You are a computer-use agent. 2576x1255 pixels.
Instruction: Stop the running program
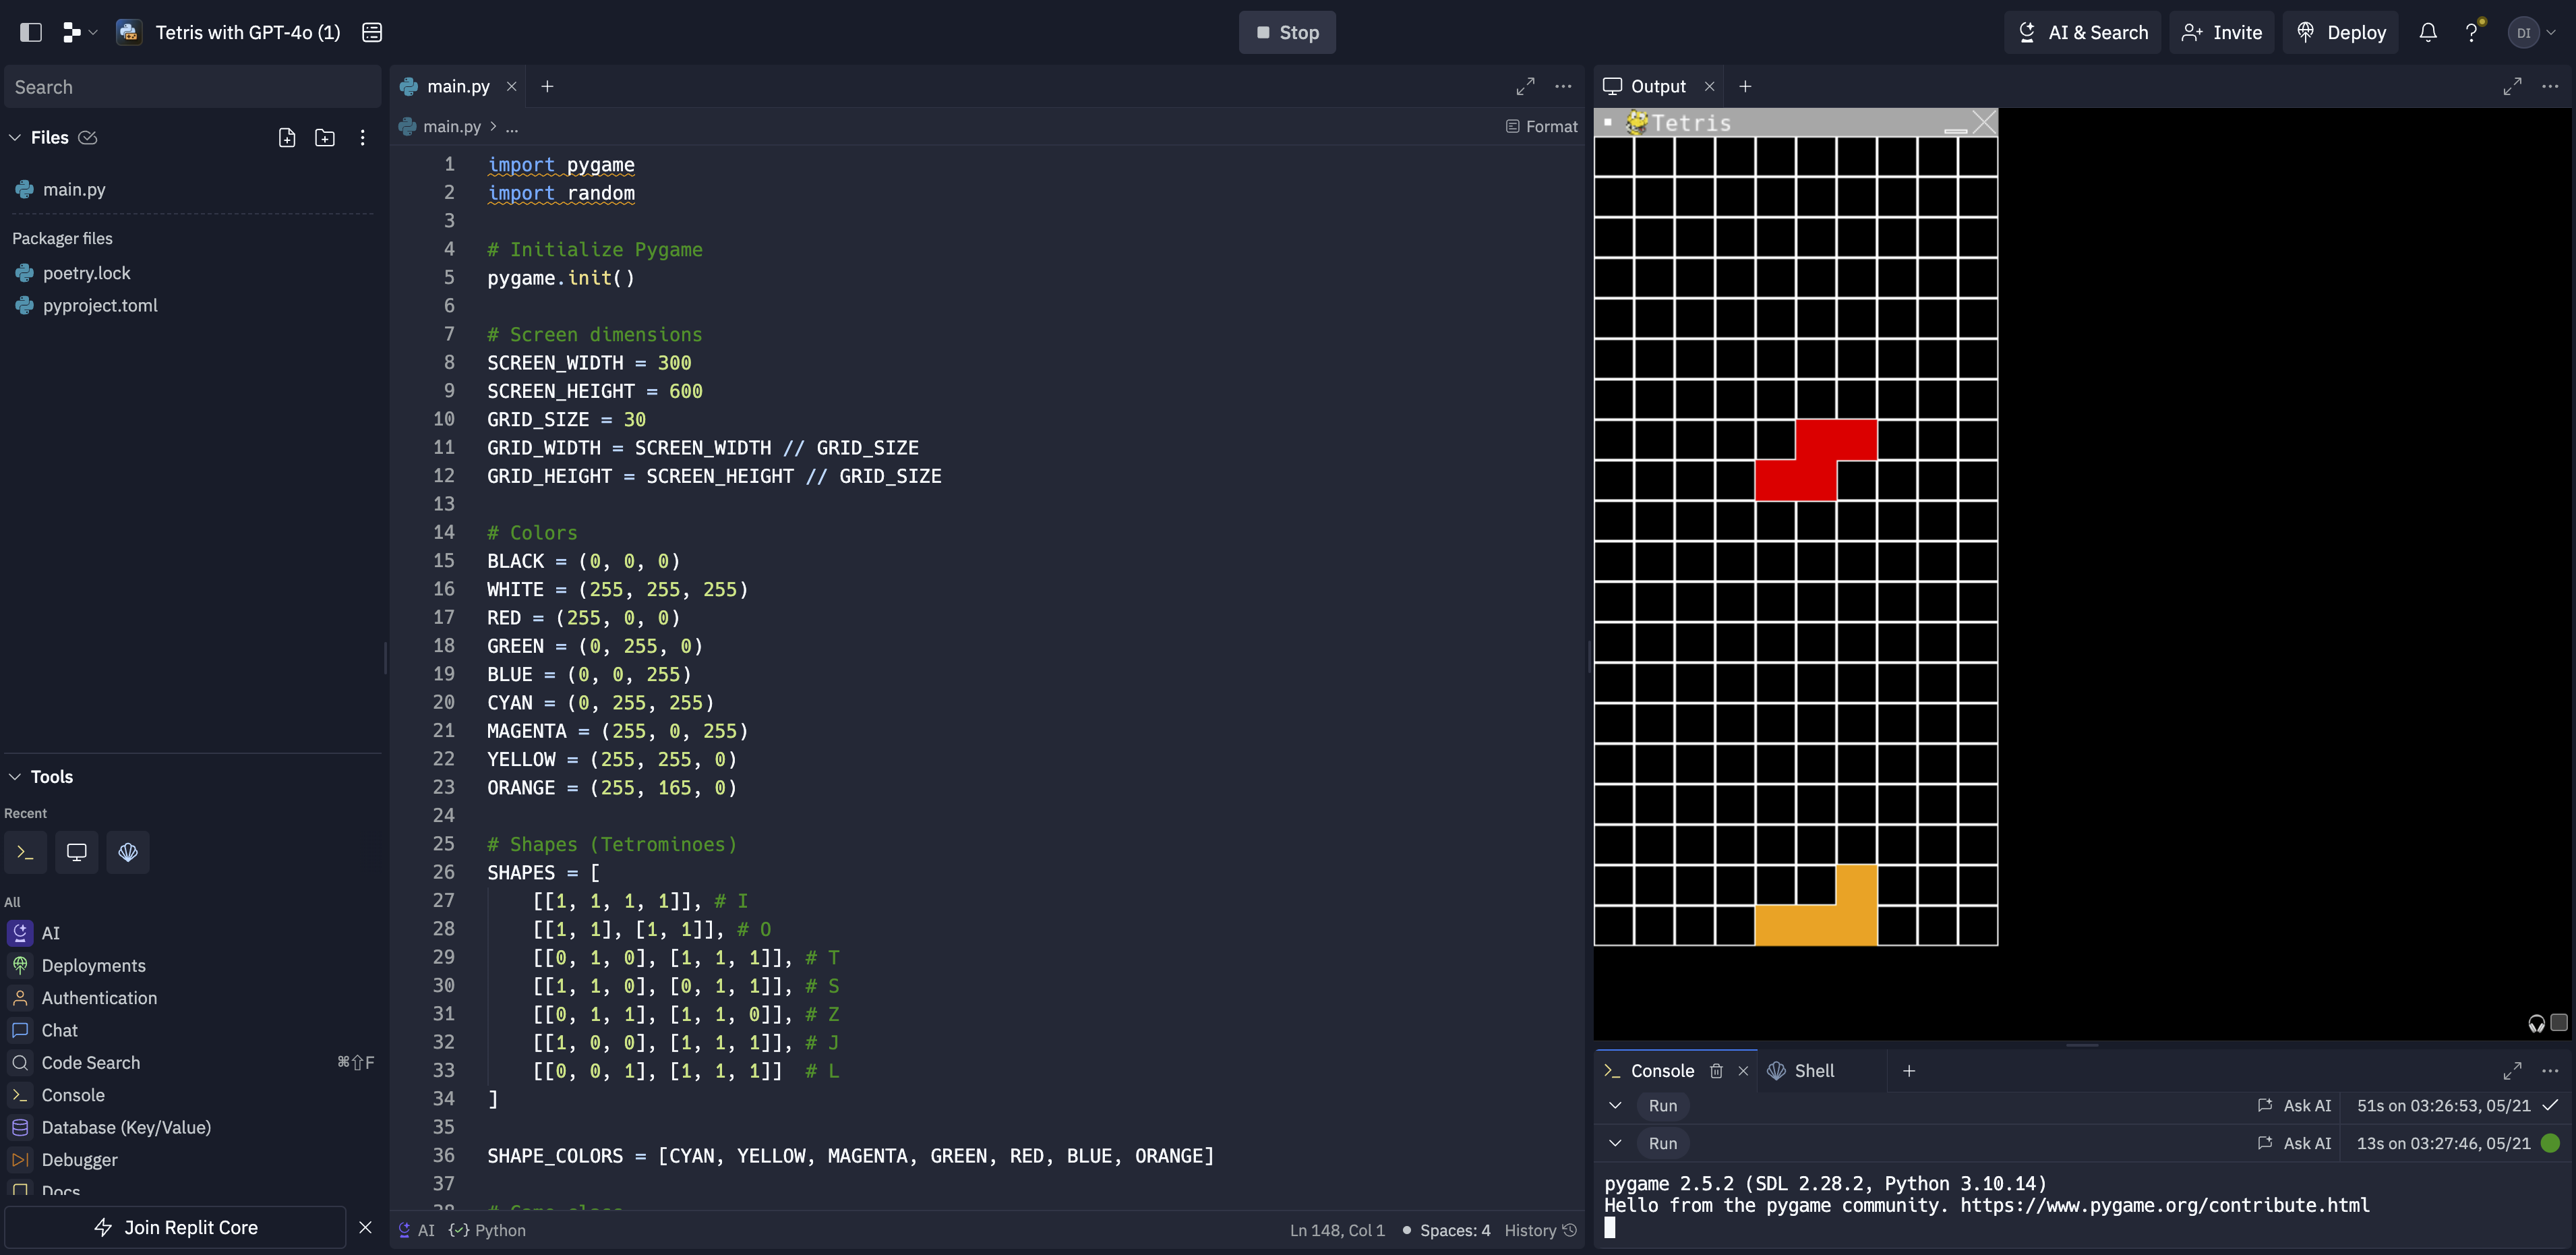click(x=1287, y=32)
